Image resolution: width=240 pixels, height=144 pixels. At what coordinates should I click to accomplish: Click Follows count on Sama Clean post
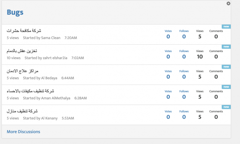[184, 37]
